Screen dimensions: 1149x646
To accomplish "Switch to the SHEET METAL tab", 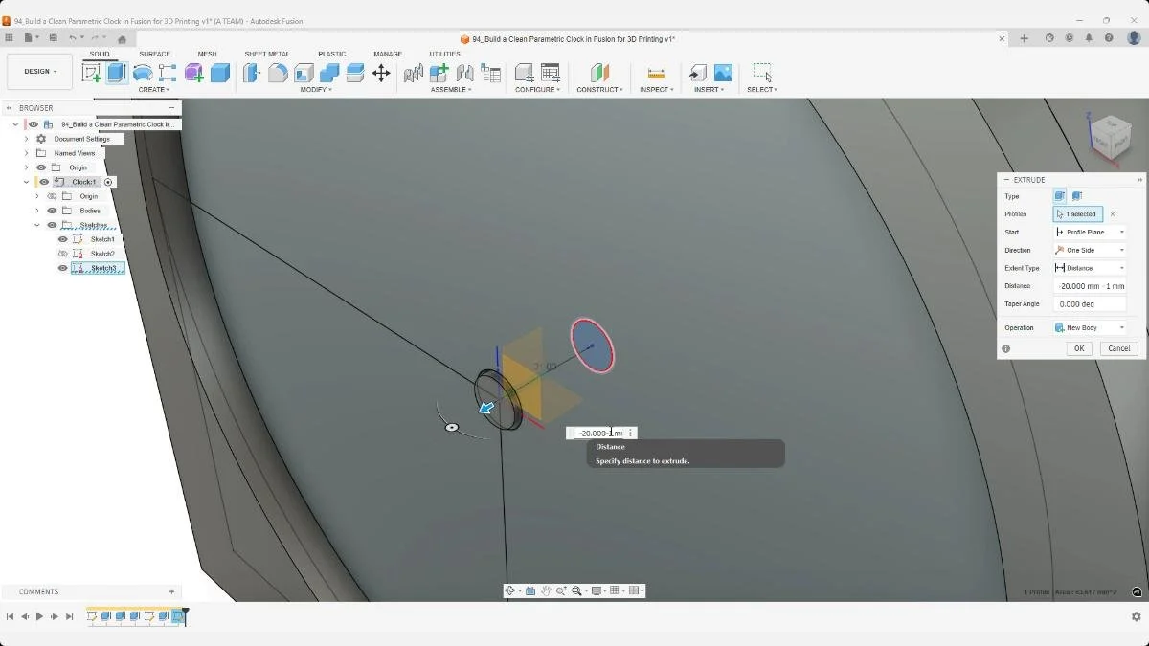I will coord(266,54).
